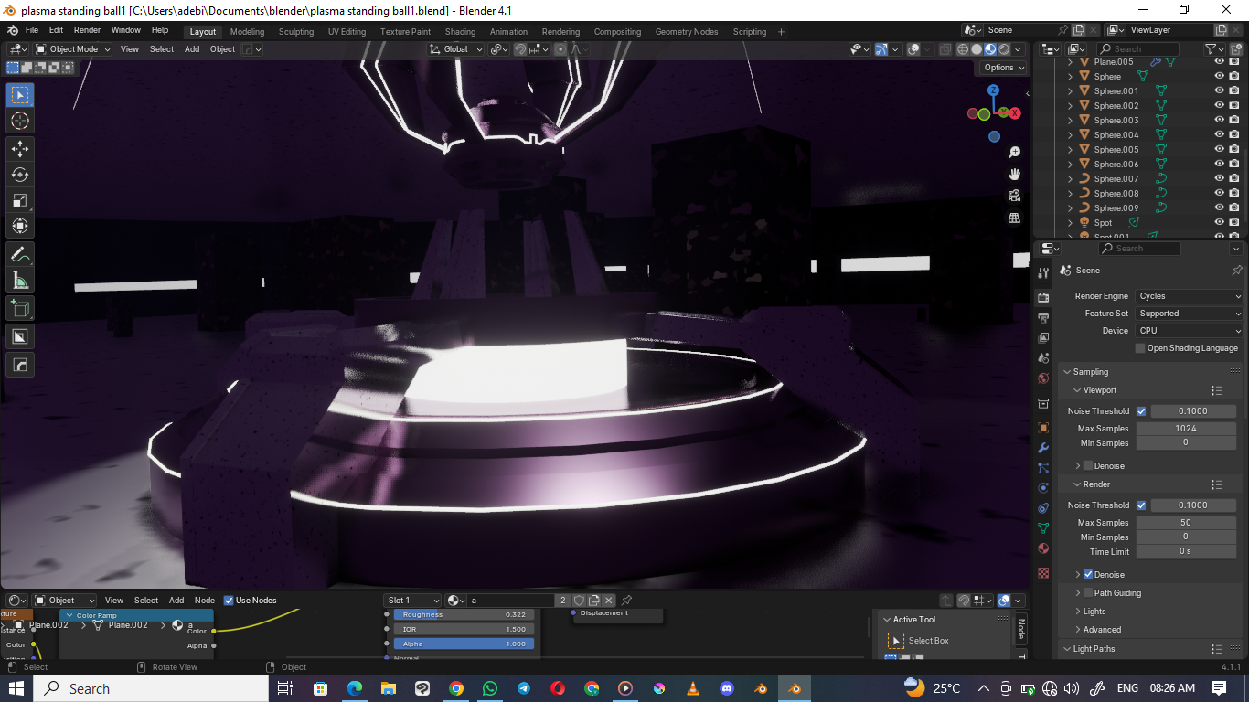1249x702 pixels.
Task: Switch to the UV Editing workspace tab
Action: tap(347, 31)
